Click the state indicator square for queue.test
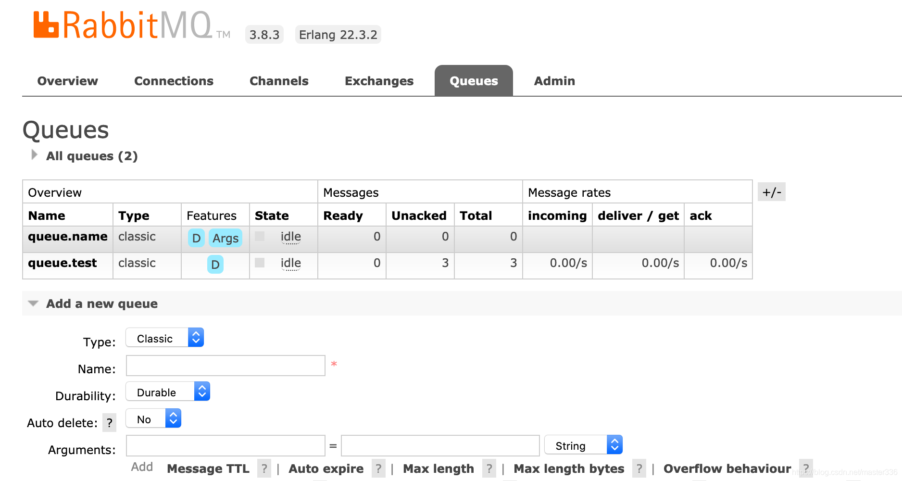The height and width of the screenshot is (481, 902). tap(260, 263)
